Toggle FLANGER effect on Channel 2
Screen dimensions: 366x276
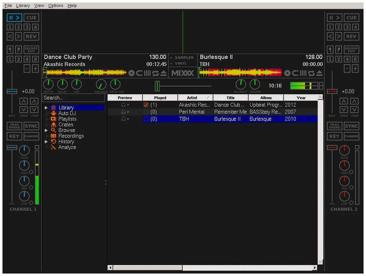tap(351, 136)
